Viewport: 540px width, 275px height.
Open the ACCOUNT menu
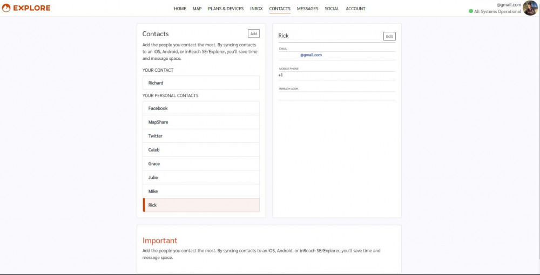click(355, 9)
